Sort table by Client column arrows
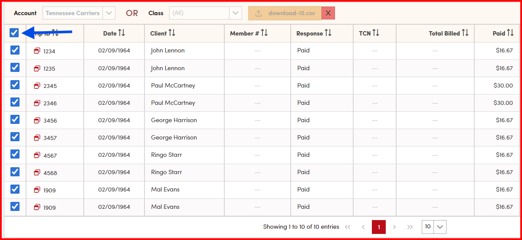The image size is (522, 240). click(x=172, y=33)
